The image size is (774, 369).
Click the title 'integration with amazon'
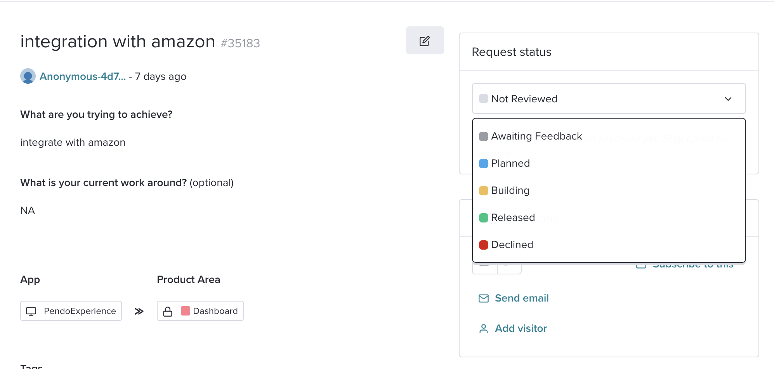click(118, 41)
